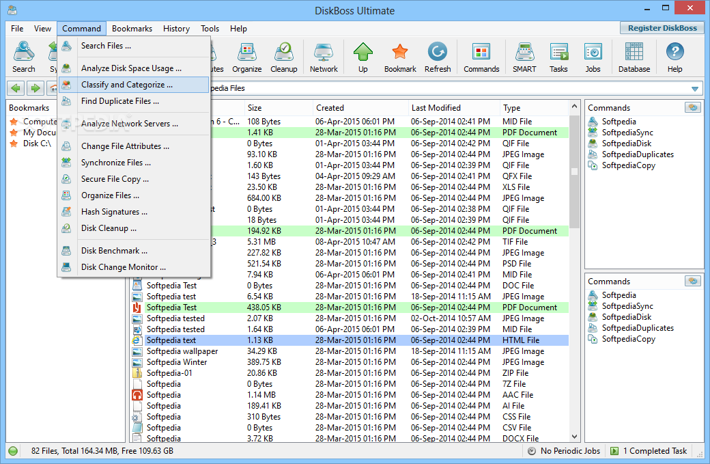Sort by the Created column header

click(360, 108)
